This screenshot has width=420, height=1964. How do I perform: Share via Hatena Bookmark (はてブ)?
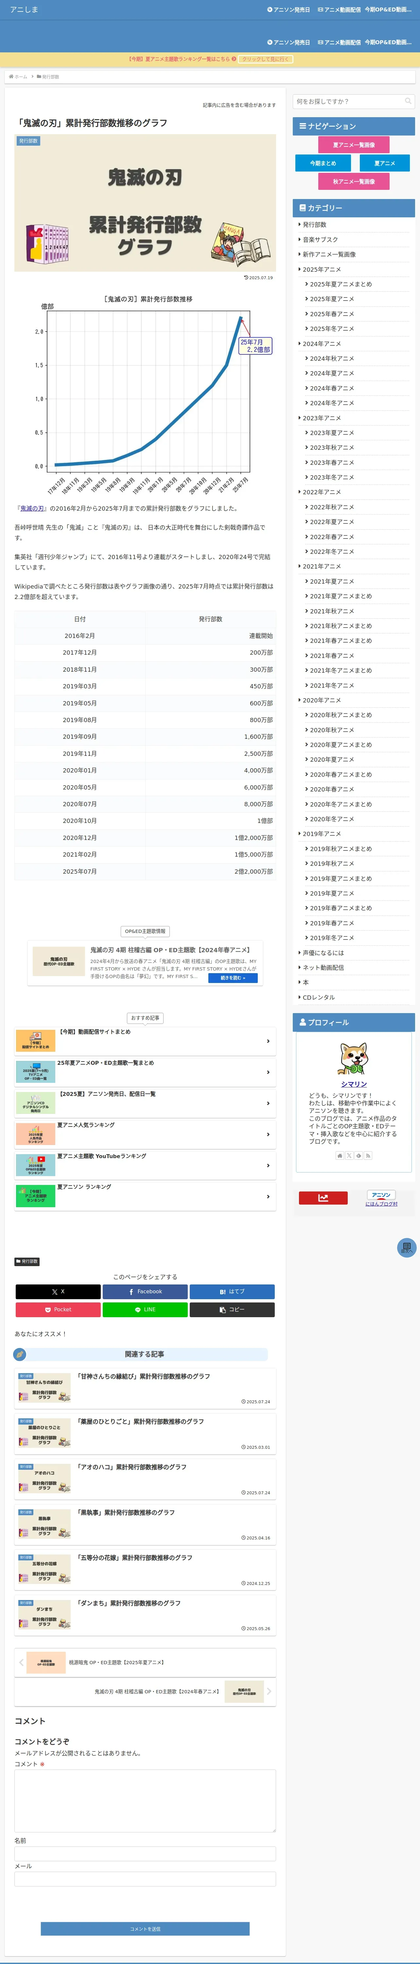tap(232, 1292)
